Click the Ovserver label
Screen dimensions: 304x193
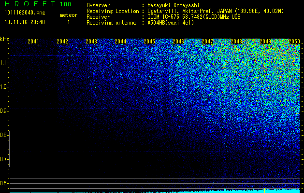pyautogui.click(x=98, y=5)
